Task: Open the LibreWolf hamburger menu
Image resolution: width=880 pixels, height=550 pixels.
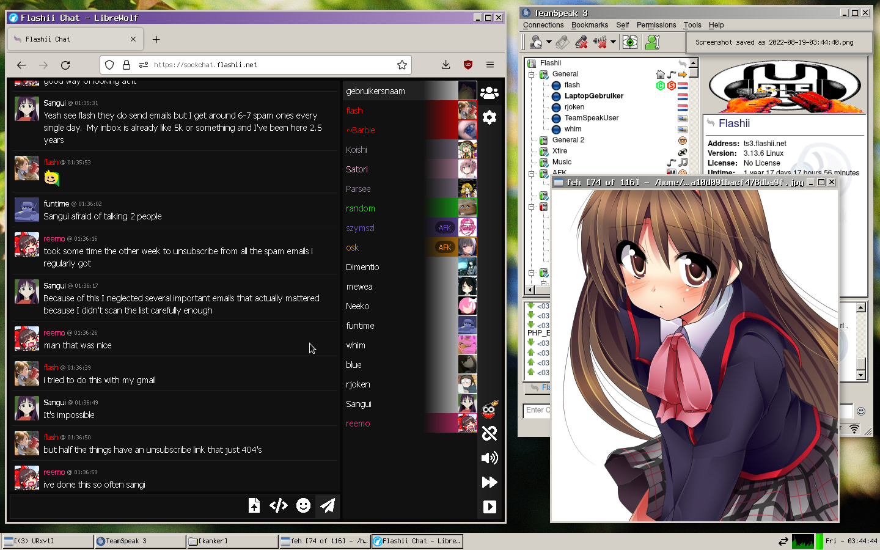Action: (x=490, y=65)
